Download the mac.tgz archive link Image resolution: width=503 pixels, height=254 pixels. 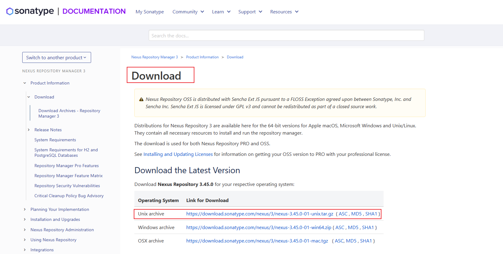pos(257,241)
